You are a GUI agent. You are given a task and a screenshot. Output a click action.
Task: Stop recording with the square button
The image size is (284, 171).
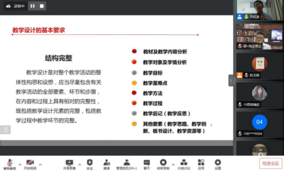click(x=42, y=6)
